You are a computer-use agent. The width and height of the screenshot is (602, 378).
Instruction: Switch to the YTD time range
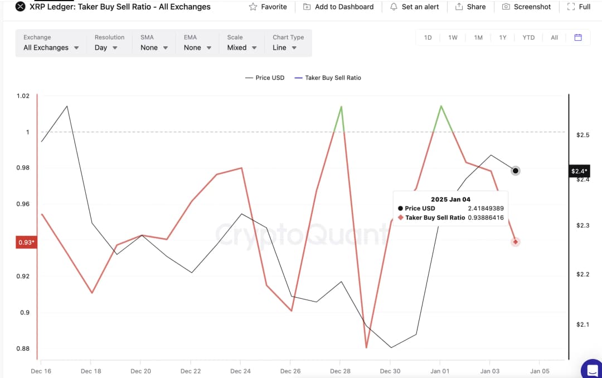[528, 37]
